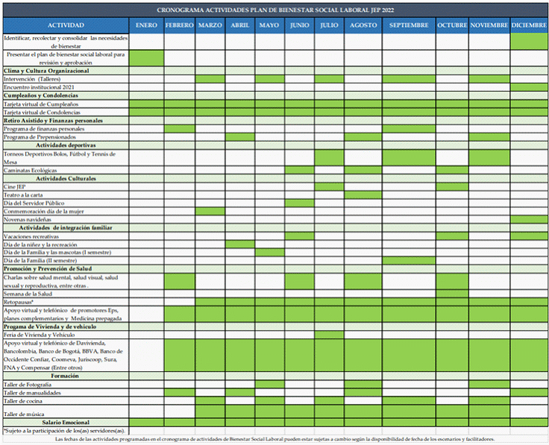Click the cronograma title at the top

[x=274, y=10]
